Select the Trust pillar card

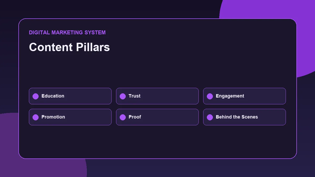tap(157, 96)
